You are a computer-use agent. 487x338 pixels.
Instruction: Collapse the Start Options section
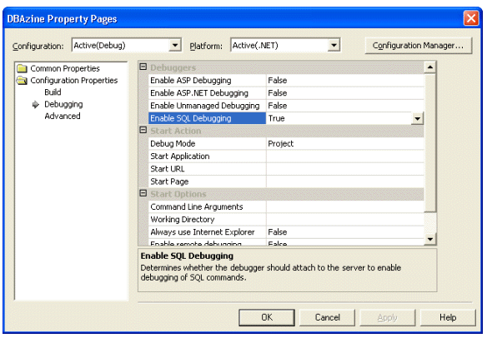(143, 193)
